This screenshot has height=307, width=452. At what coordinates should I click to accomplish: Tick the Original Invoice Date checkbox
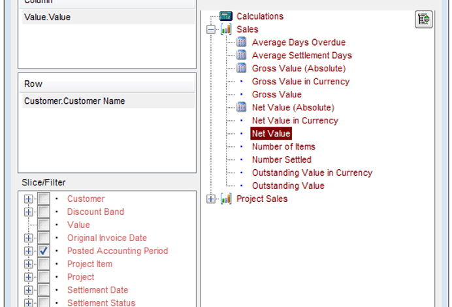pyautogui.click(x=44, y=238)
